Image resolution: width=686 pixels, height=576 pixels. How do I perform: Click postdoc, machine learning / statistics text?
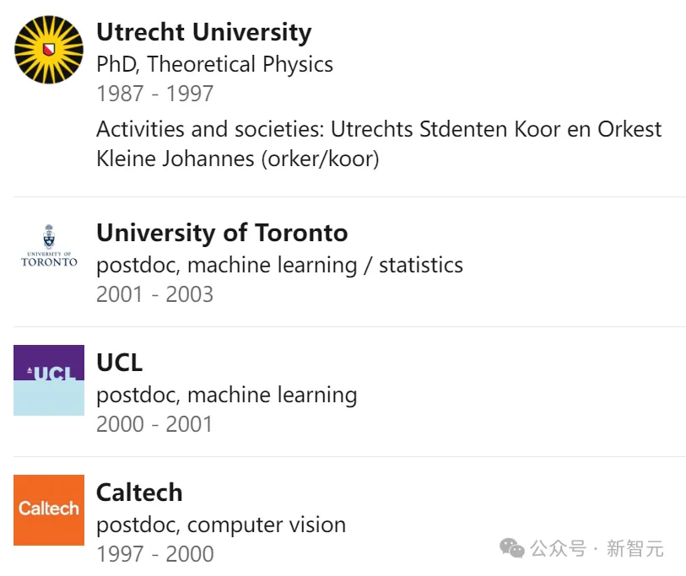coord(279,265)
